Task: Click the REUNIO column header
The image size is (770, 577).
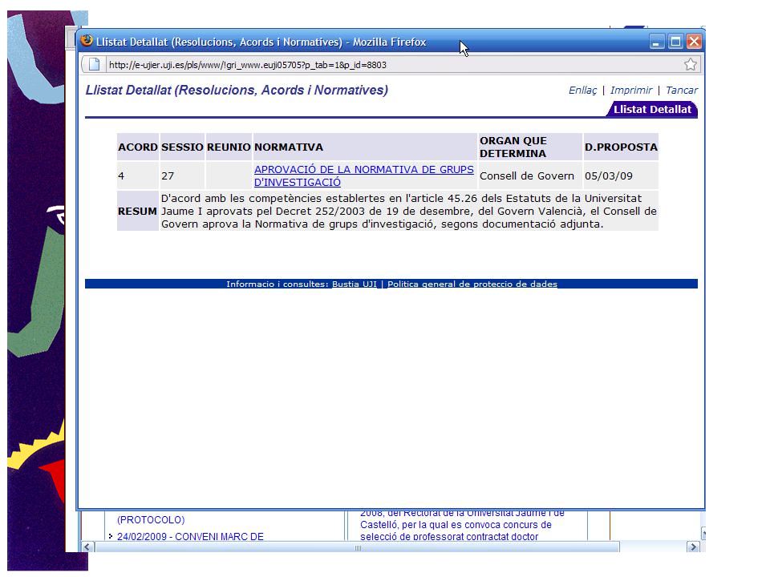Action: click(x=229, y=147)
